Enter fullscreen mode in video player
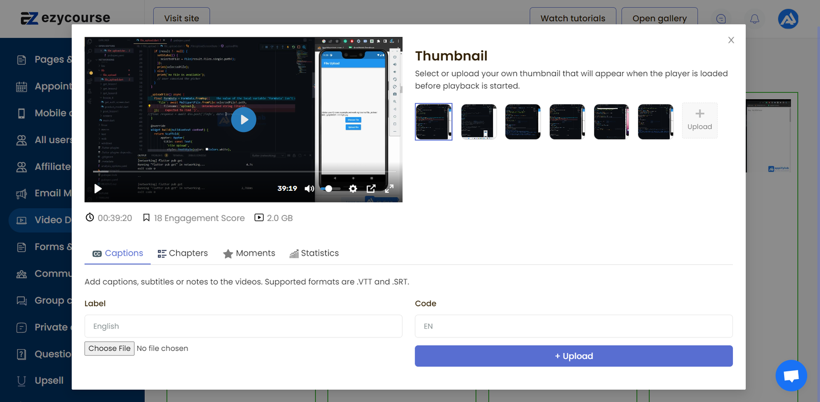The height and width of the screenshot is (402, 820). 389,189
